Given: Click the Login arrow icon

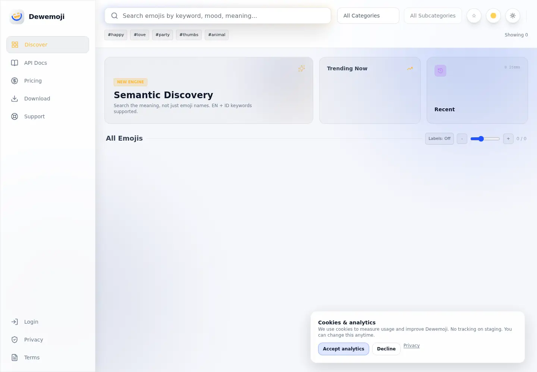Looking at the screenshot, I should tap(15, 322).
